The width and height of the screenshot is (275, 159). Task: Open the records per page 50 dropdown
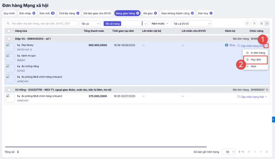229,152
